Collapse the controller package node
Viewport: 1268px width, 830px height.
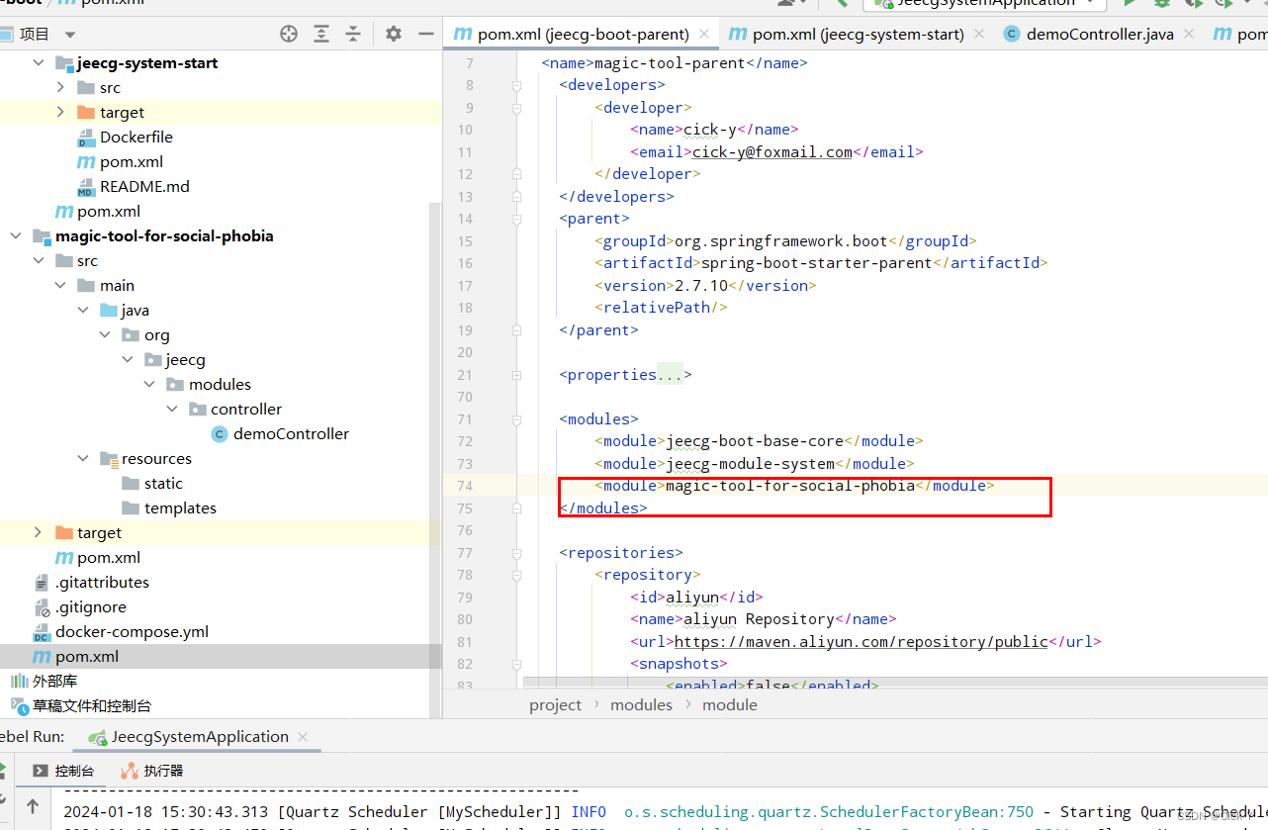172,409
